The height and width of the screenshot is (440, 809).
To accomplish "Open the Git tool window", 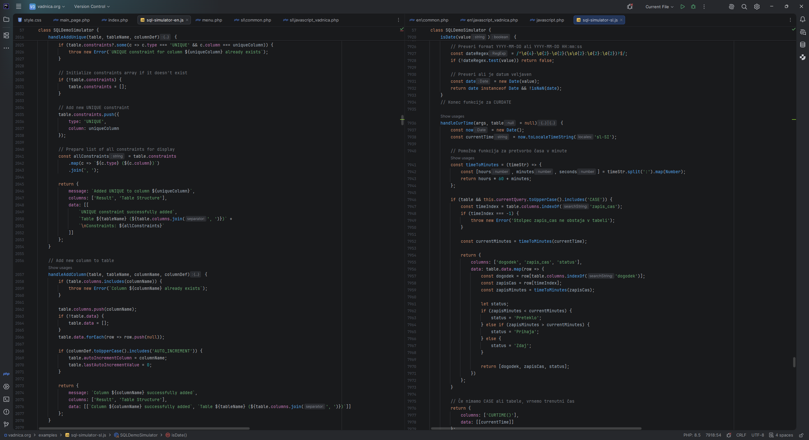I will pos(6,425).
